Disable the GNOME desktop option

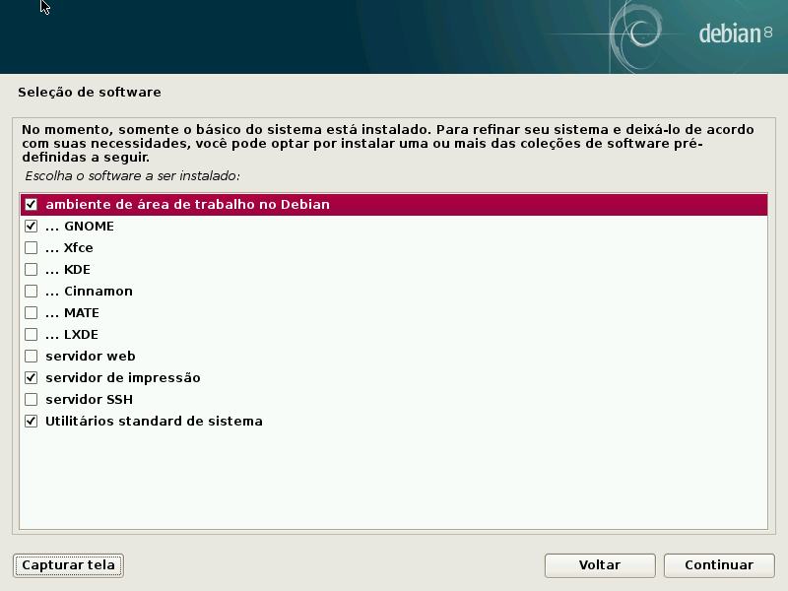(x=32, y=227)
